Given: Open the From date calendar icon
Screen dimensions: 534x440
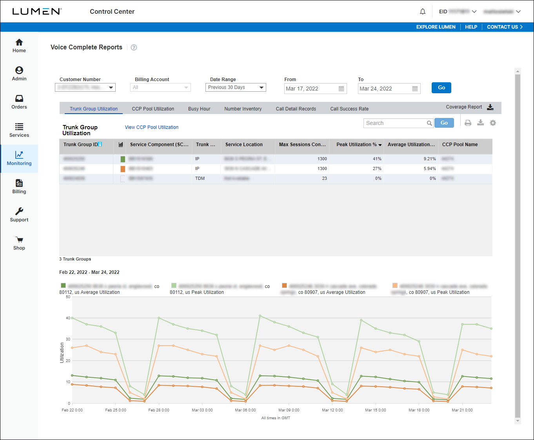Looking at the screenshot, I should [341, 89].
